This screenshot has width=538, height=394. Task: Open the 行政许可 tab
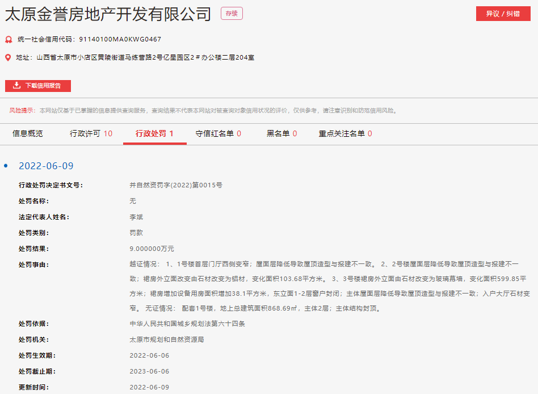coord(91,133)
